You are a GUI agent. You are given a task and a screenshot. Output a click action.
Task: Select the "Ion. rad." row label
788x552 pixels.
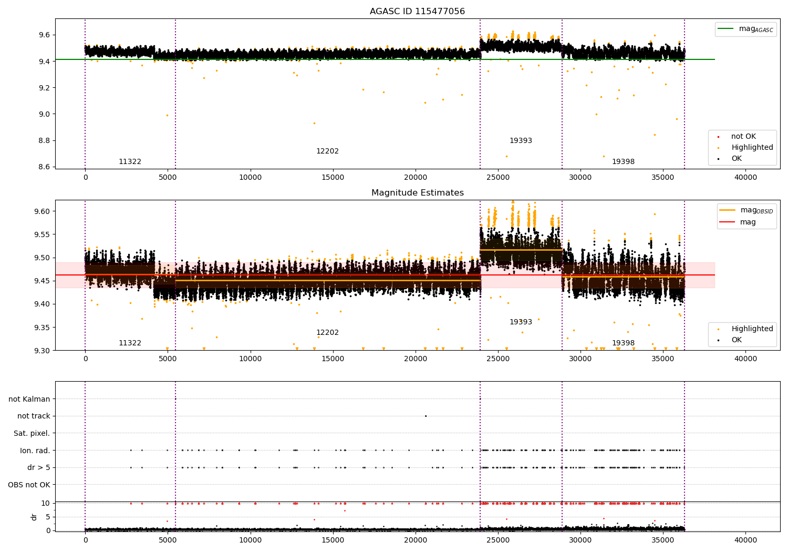[35, 451]
